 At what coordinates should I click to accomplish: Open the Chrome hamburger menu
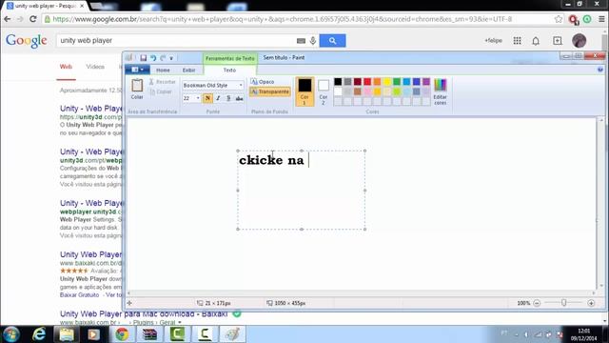pyautogui.click(x=601, y=19)
